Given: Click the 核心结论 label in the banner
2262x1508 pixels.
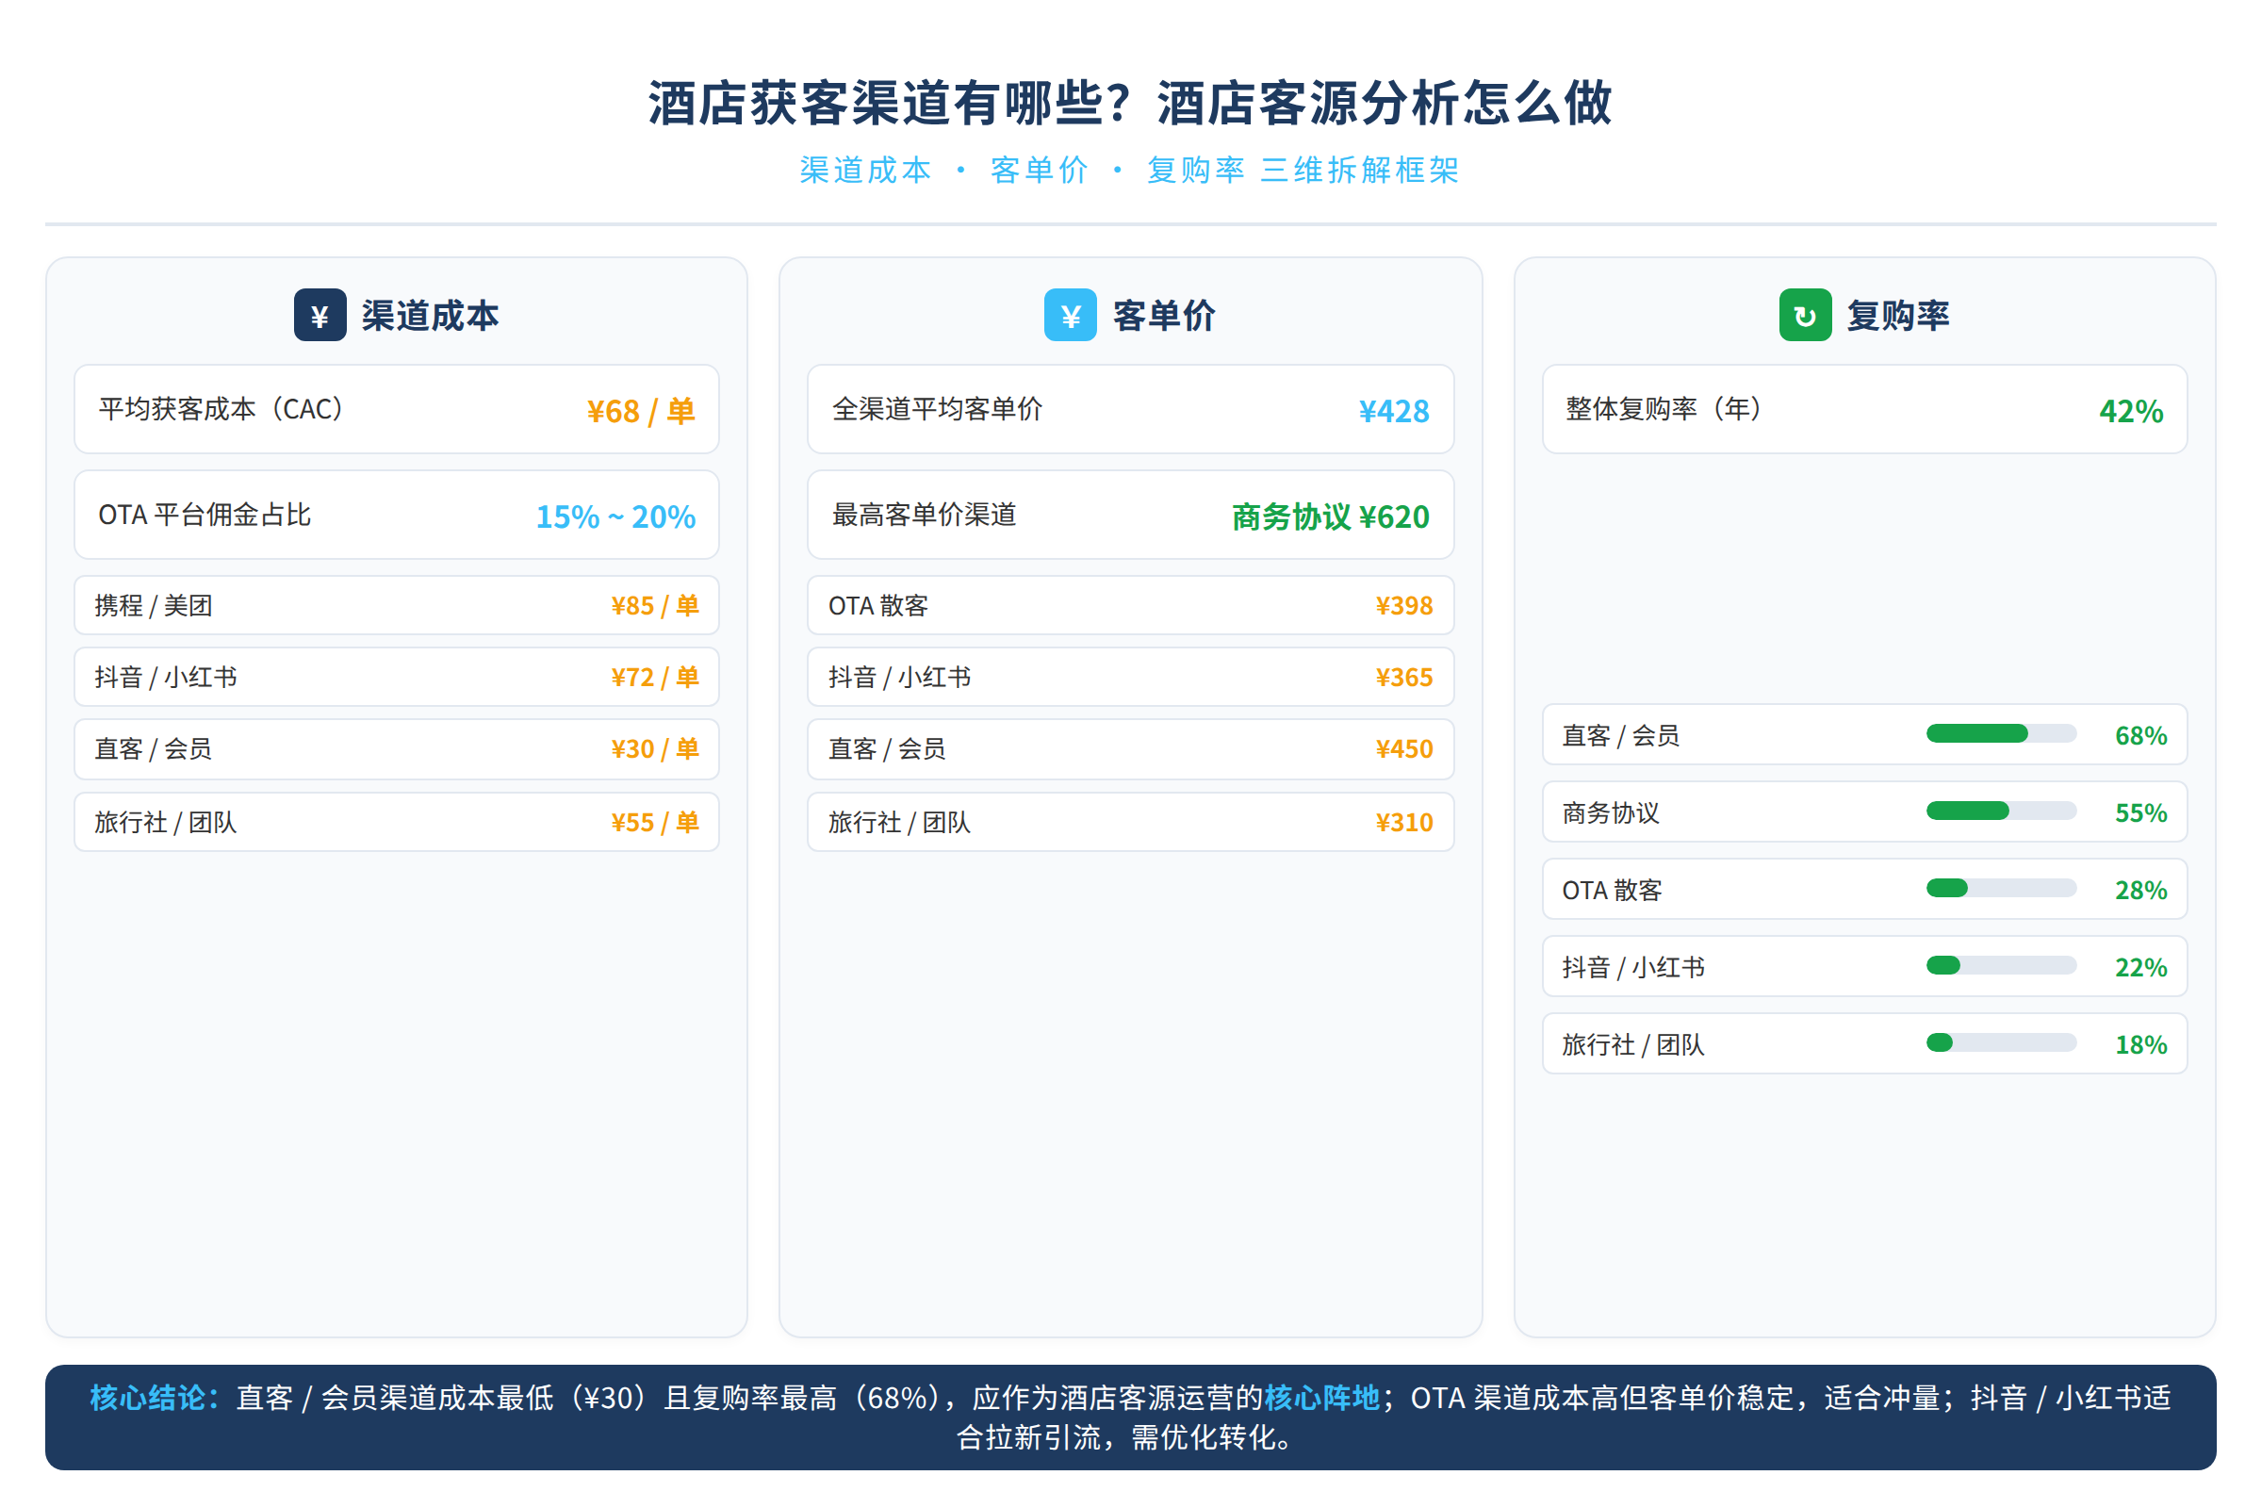Looking at the screenshot, I should pos(155,1398).
